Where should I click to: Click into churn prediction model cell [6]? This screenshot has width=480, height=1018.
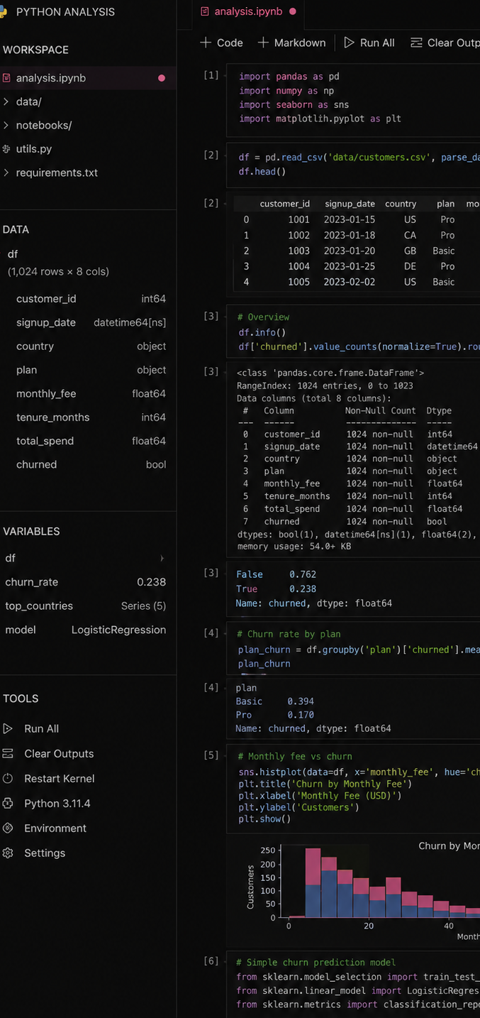click(353, 984)
